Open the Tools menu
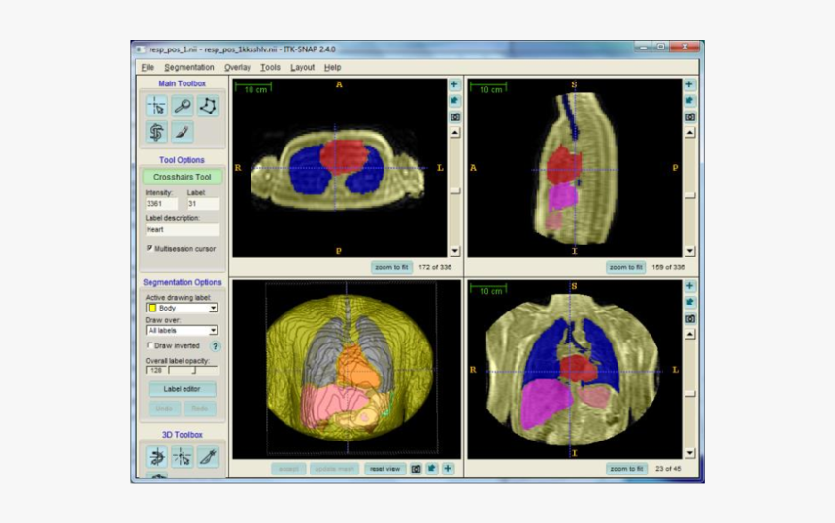This screenshot has width=835, height=523. pyautogui.click(x=270, y=68)
